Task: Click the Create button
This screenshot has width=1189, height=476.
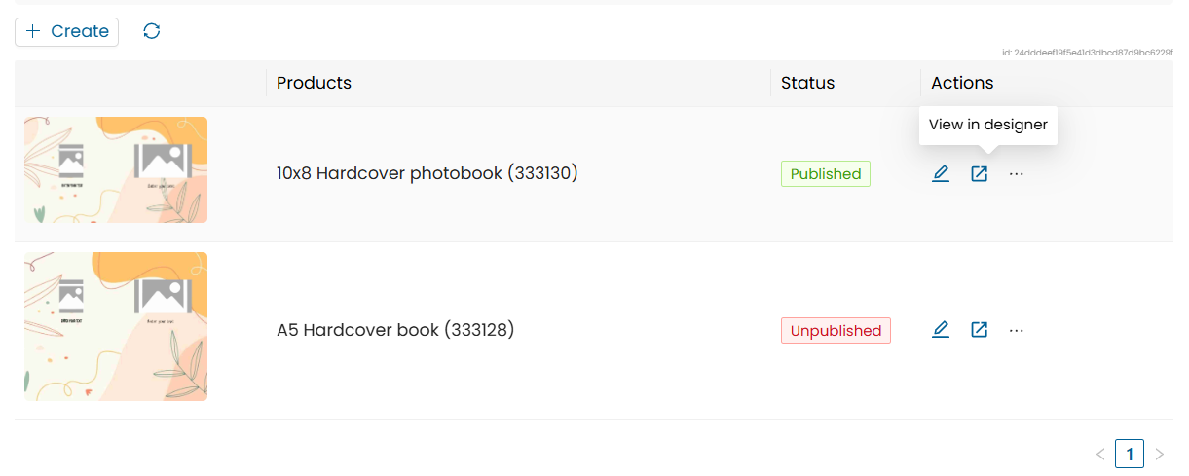Action: (x=66, y=32)
